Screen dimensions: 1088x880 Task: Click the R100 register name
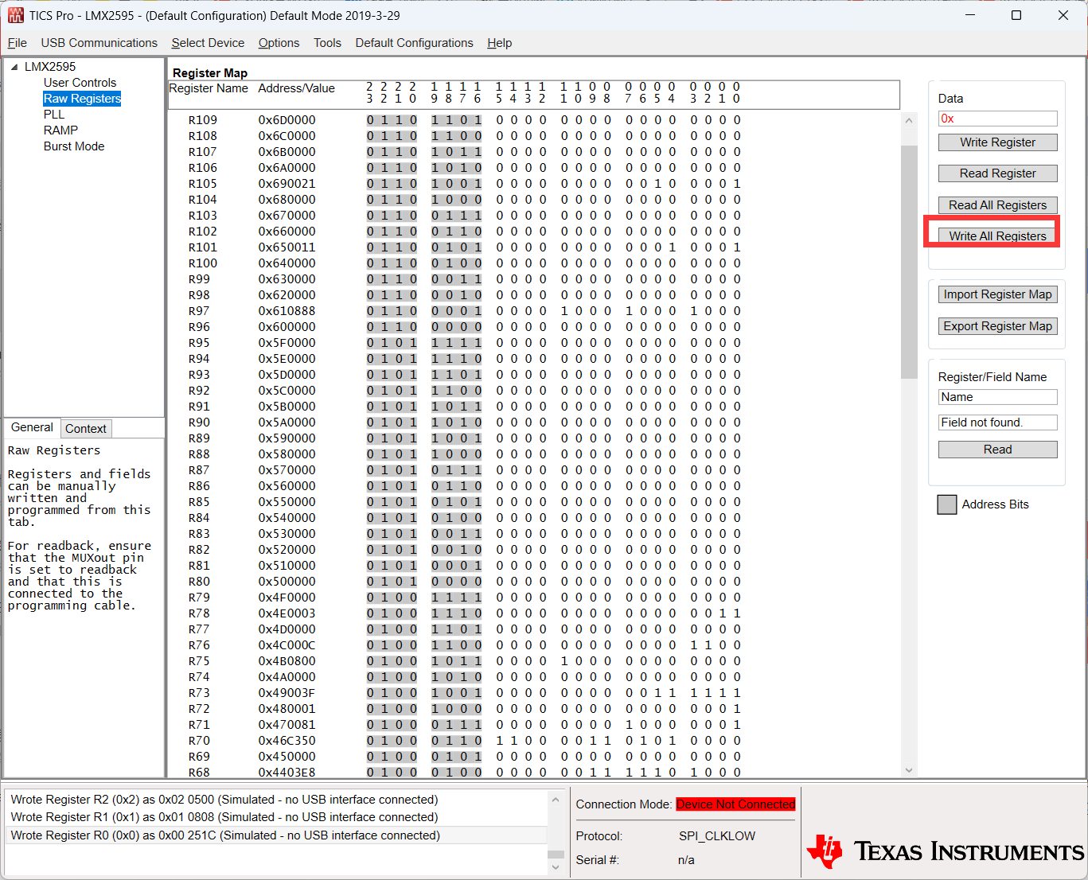202,263
